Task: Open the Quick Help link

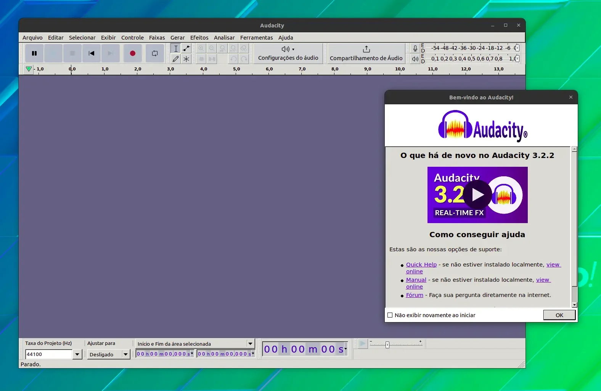Action: pos(421,265)
